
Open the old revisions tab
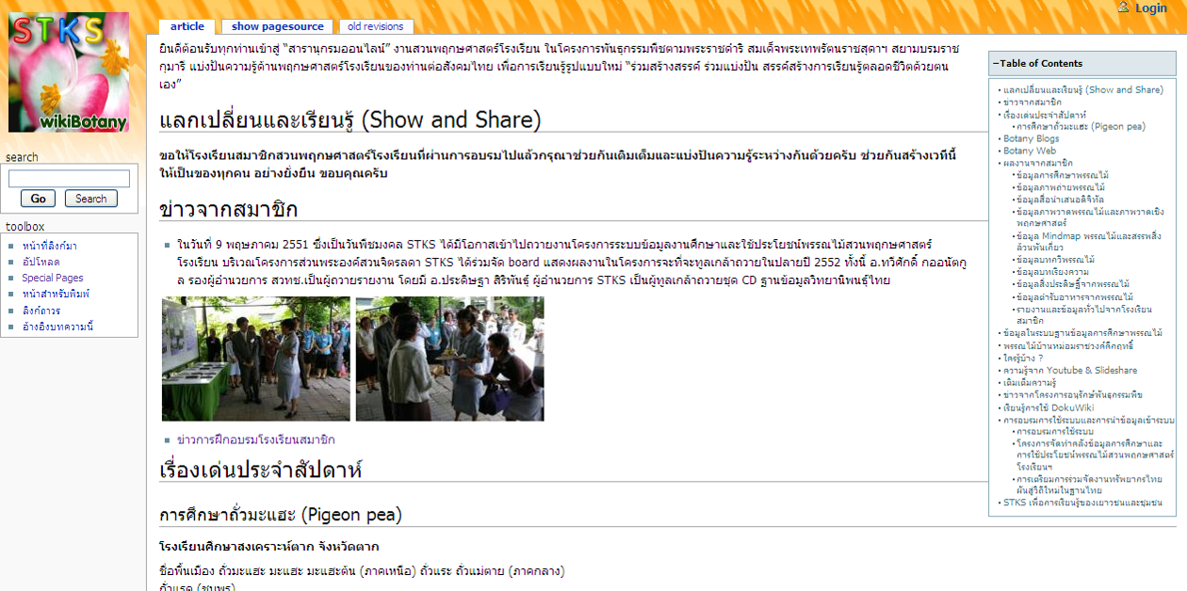click(x=375, y=26)
